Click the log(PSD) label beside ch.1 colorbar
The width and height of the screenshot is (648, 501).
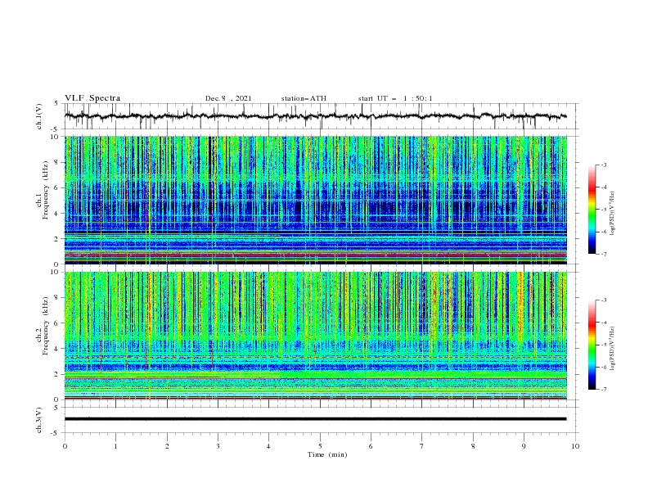613,214
